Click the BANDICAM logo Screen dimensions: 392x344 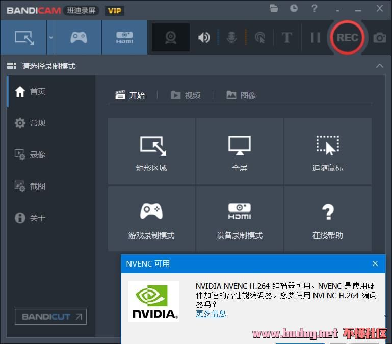(x=34, y=11)
